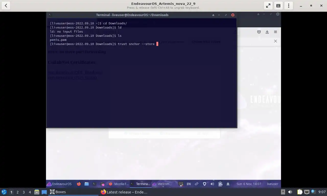
Task: Open the terminal window menu icon in title bar
Action: click(50, 15)
